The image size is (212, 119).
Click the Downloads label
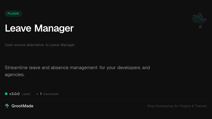click(51, 94)
